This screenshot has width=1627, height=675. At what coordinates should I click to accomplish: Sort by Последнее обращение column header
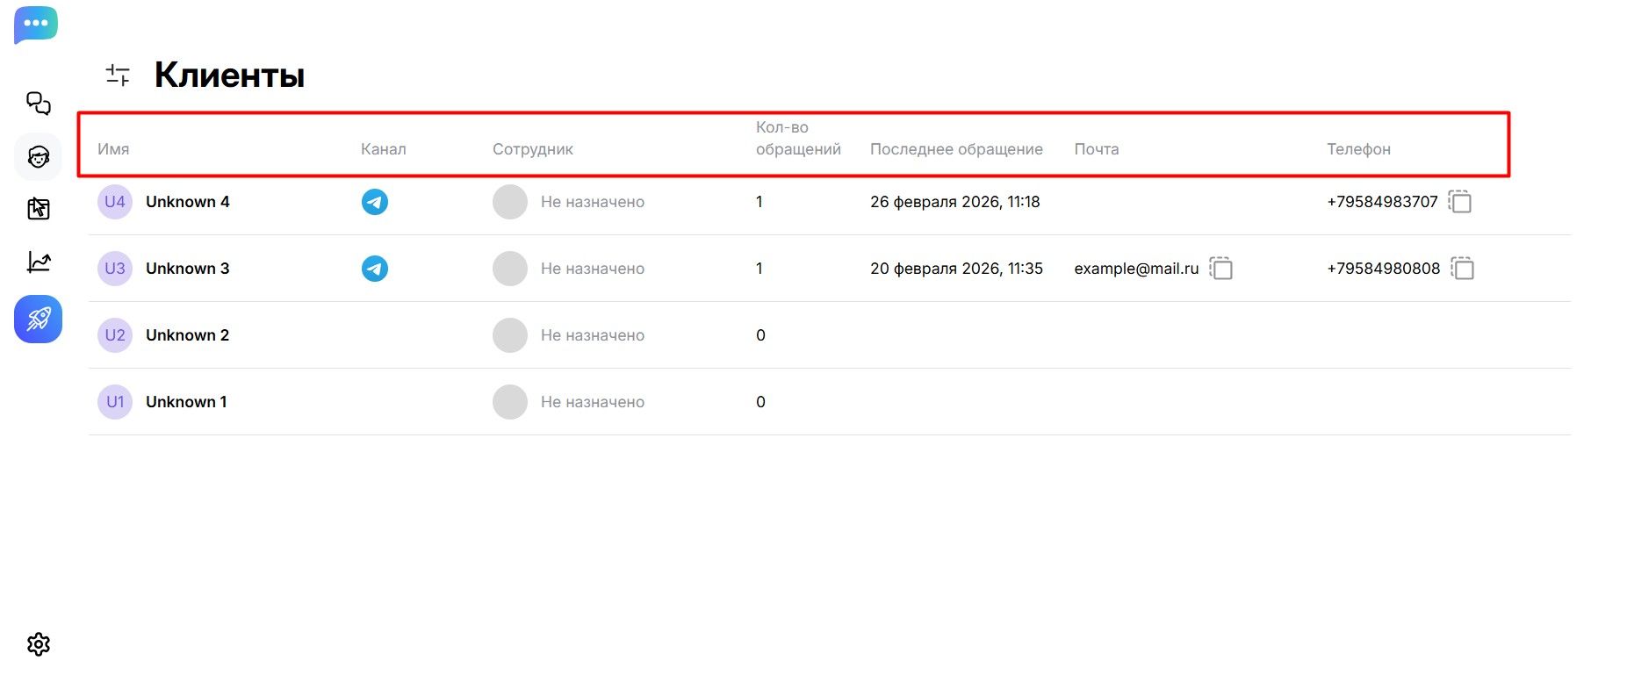(956, 149)
